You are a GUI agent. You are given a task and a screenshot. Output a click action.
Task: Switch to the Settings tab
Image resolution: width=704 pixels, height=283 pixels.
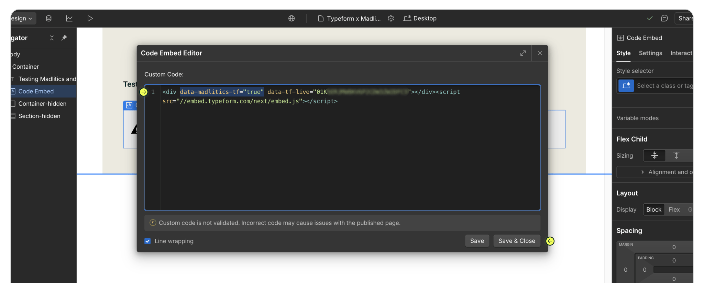(x=650, y=53)
